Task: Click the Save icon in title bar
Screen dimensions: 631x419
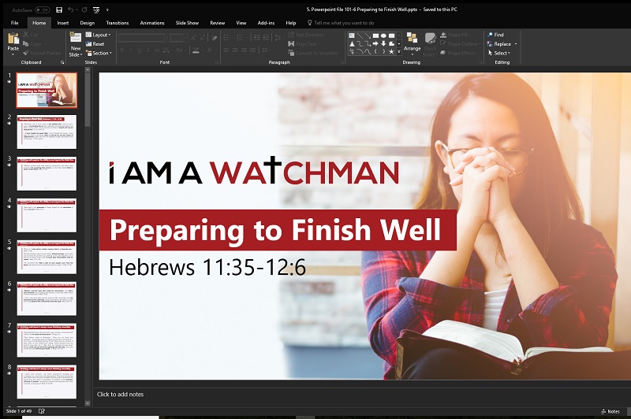Action: (59, 10)
